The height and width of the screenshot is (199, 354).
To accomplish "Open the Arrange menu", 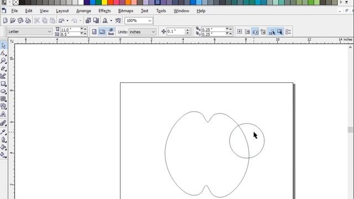I will click(84, 11).
